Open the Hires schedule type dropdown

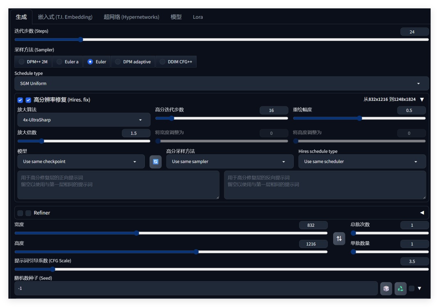tap(362, 162)
